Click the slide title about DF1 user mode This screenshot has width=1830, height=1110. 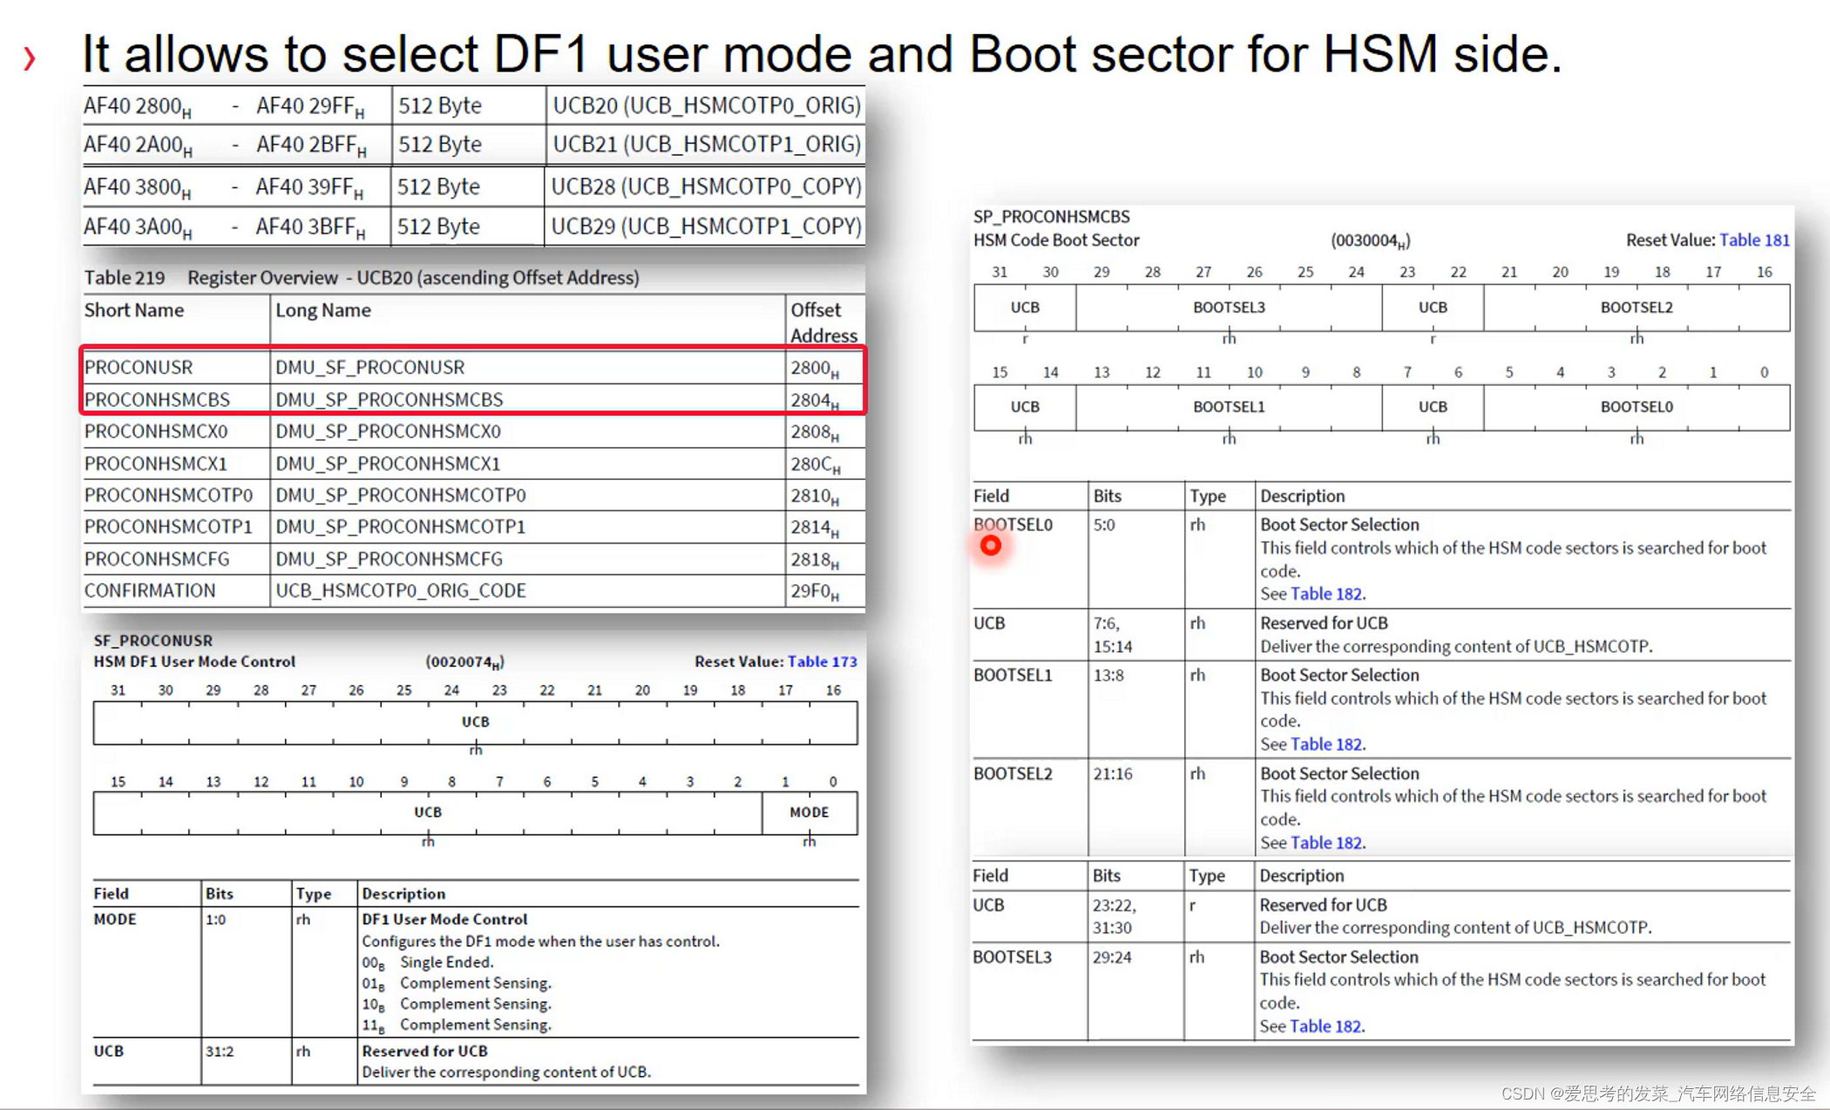[821, 54]
